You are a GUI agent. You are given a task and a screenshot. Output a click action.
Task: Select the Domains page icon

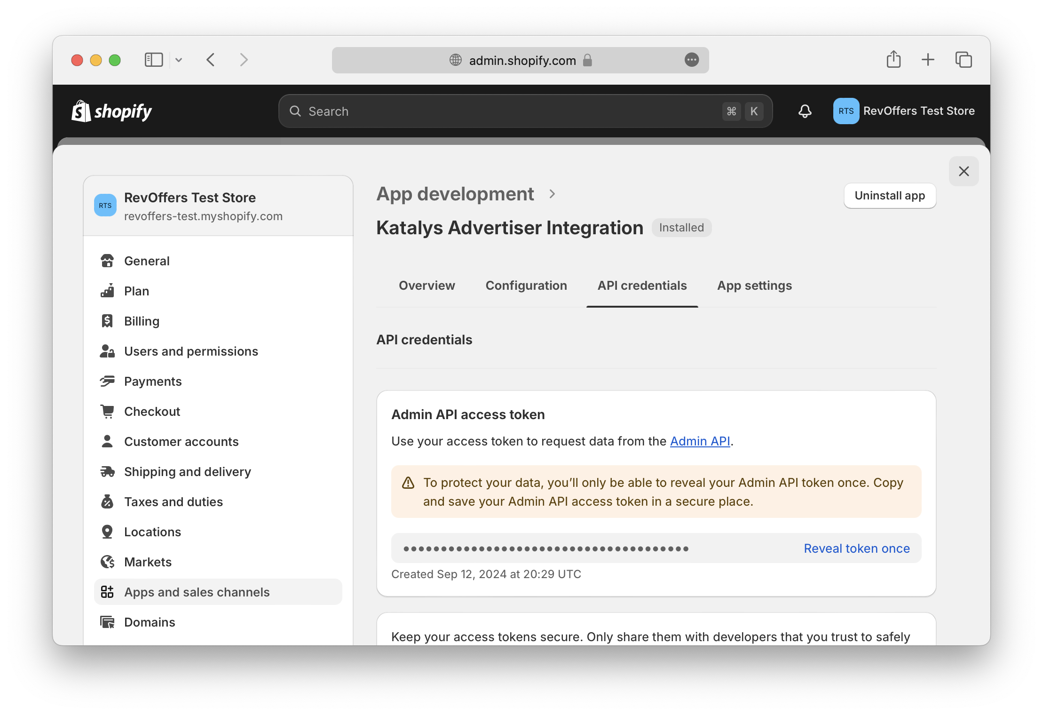[x=108, y=622]
